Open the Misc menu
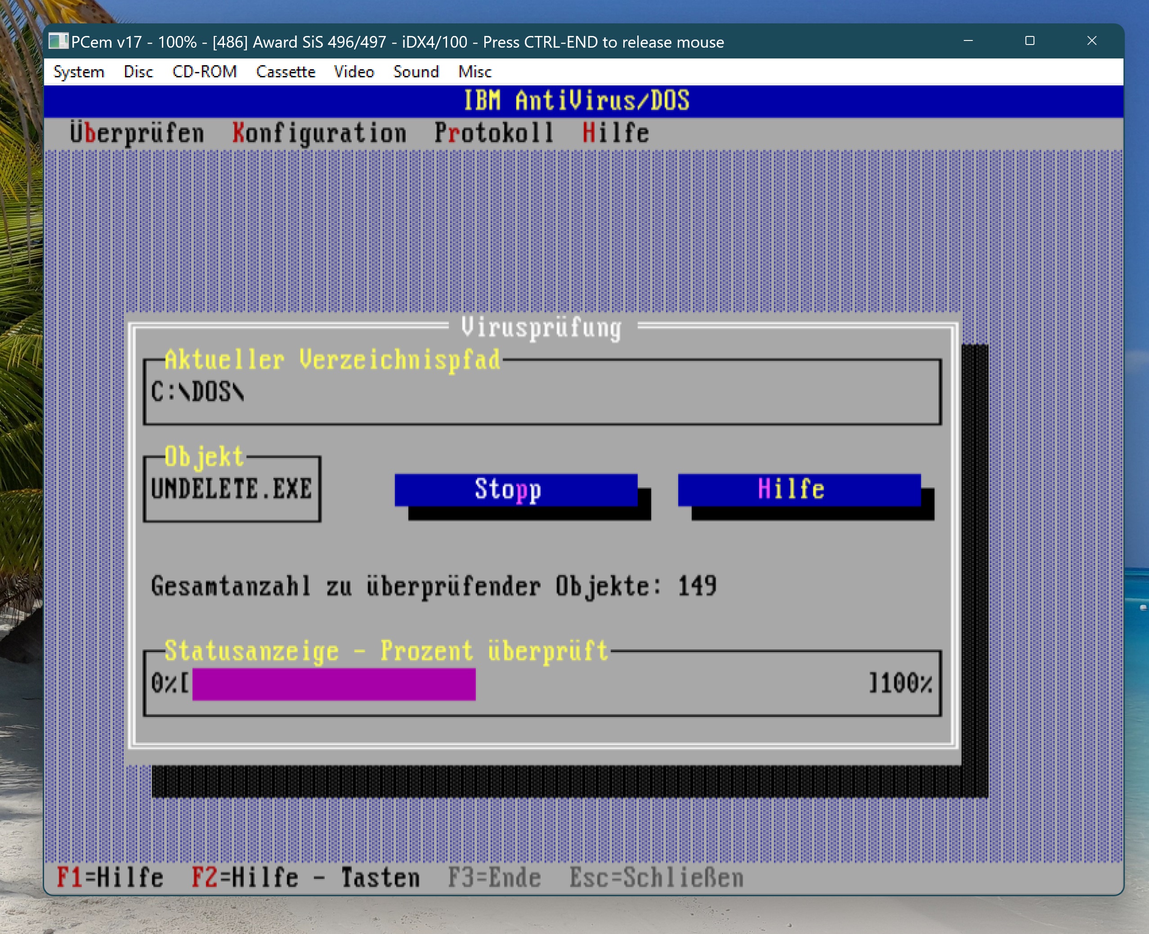Image resolution: width=1149 pixels, height=934 pixels. coord(474,72)
